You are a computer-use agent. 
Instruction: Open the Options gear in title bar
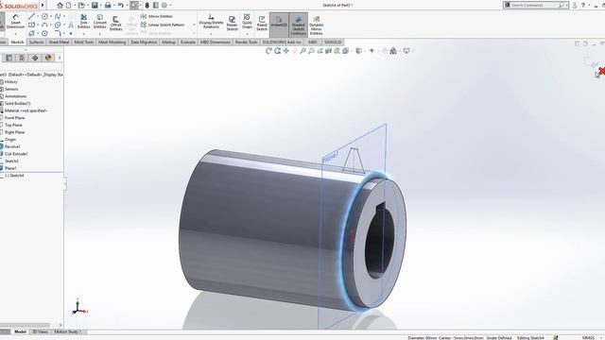164,5
